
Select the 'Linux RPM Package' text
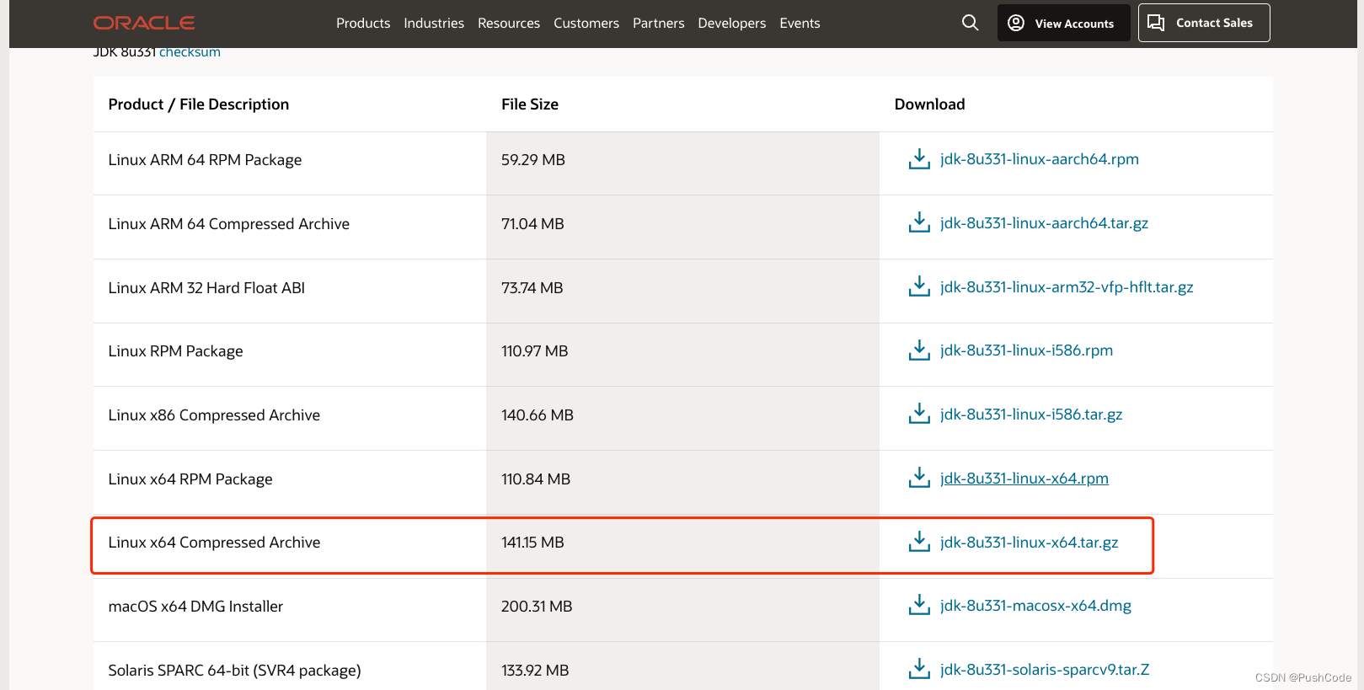[175, 350]
